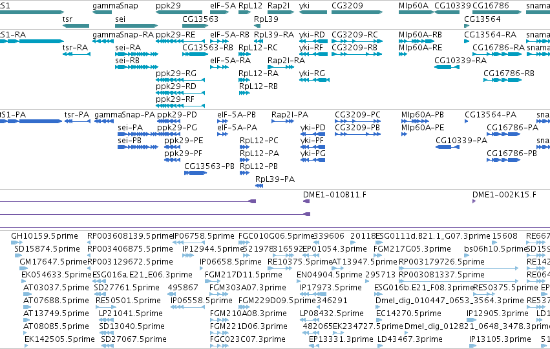The width and height of the screenshot is (550, 349).
Task: Click the CG13563 gene feature
Action: 194,26
